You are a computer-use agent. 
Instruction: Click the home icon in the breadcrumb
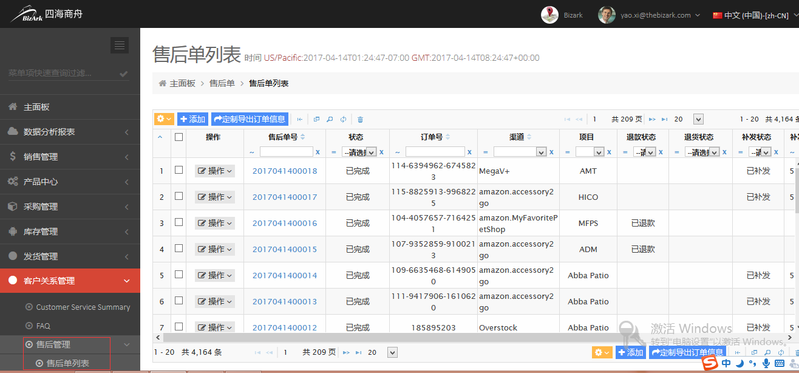(x=163, y=83)
